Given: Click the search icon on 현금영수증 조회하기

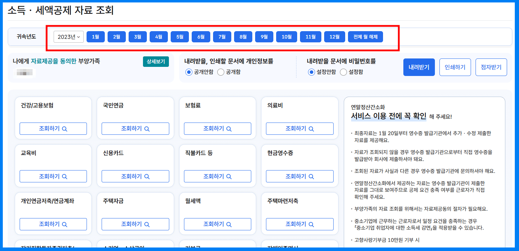Looking at the screenshot, I should coord(310,176).
